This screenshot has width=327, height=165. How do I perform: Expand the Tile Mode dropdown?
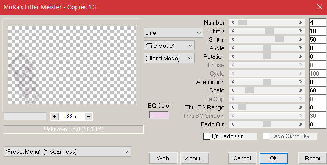pyautogui.click(x=169, y=45)
